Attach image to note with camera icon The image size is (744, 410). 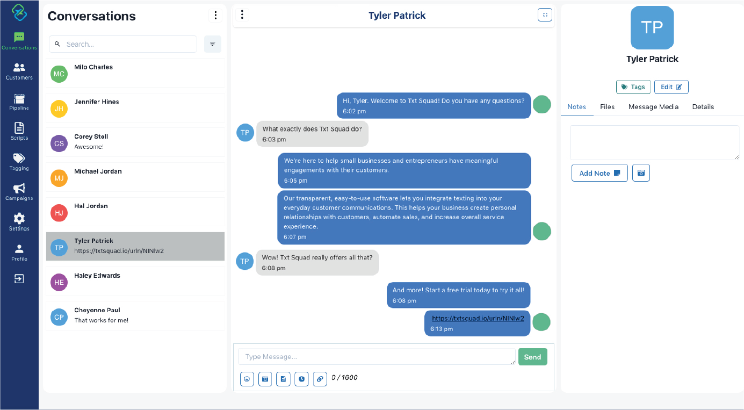pos(641,173)
